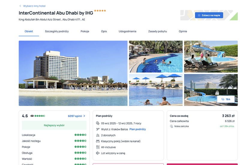Open the Pokoje tab

click(85, 31)
